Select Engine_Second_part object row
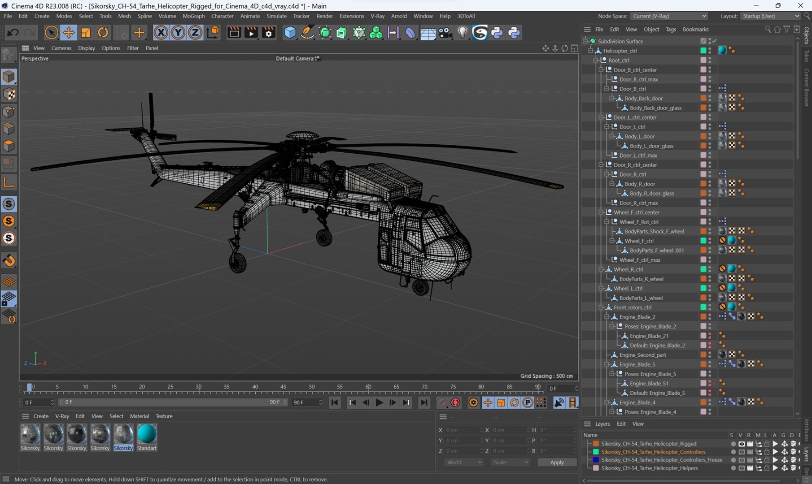812x484 pixels. tap(642, 354)
